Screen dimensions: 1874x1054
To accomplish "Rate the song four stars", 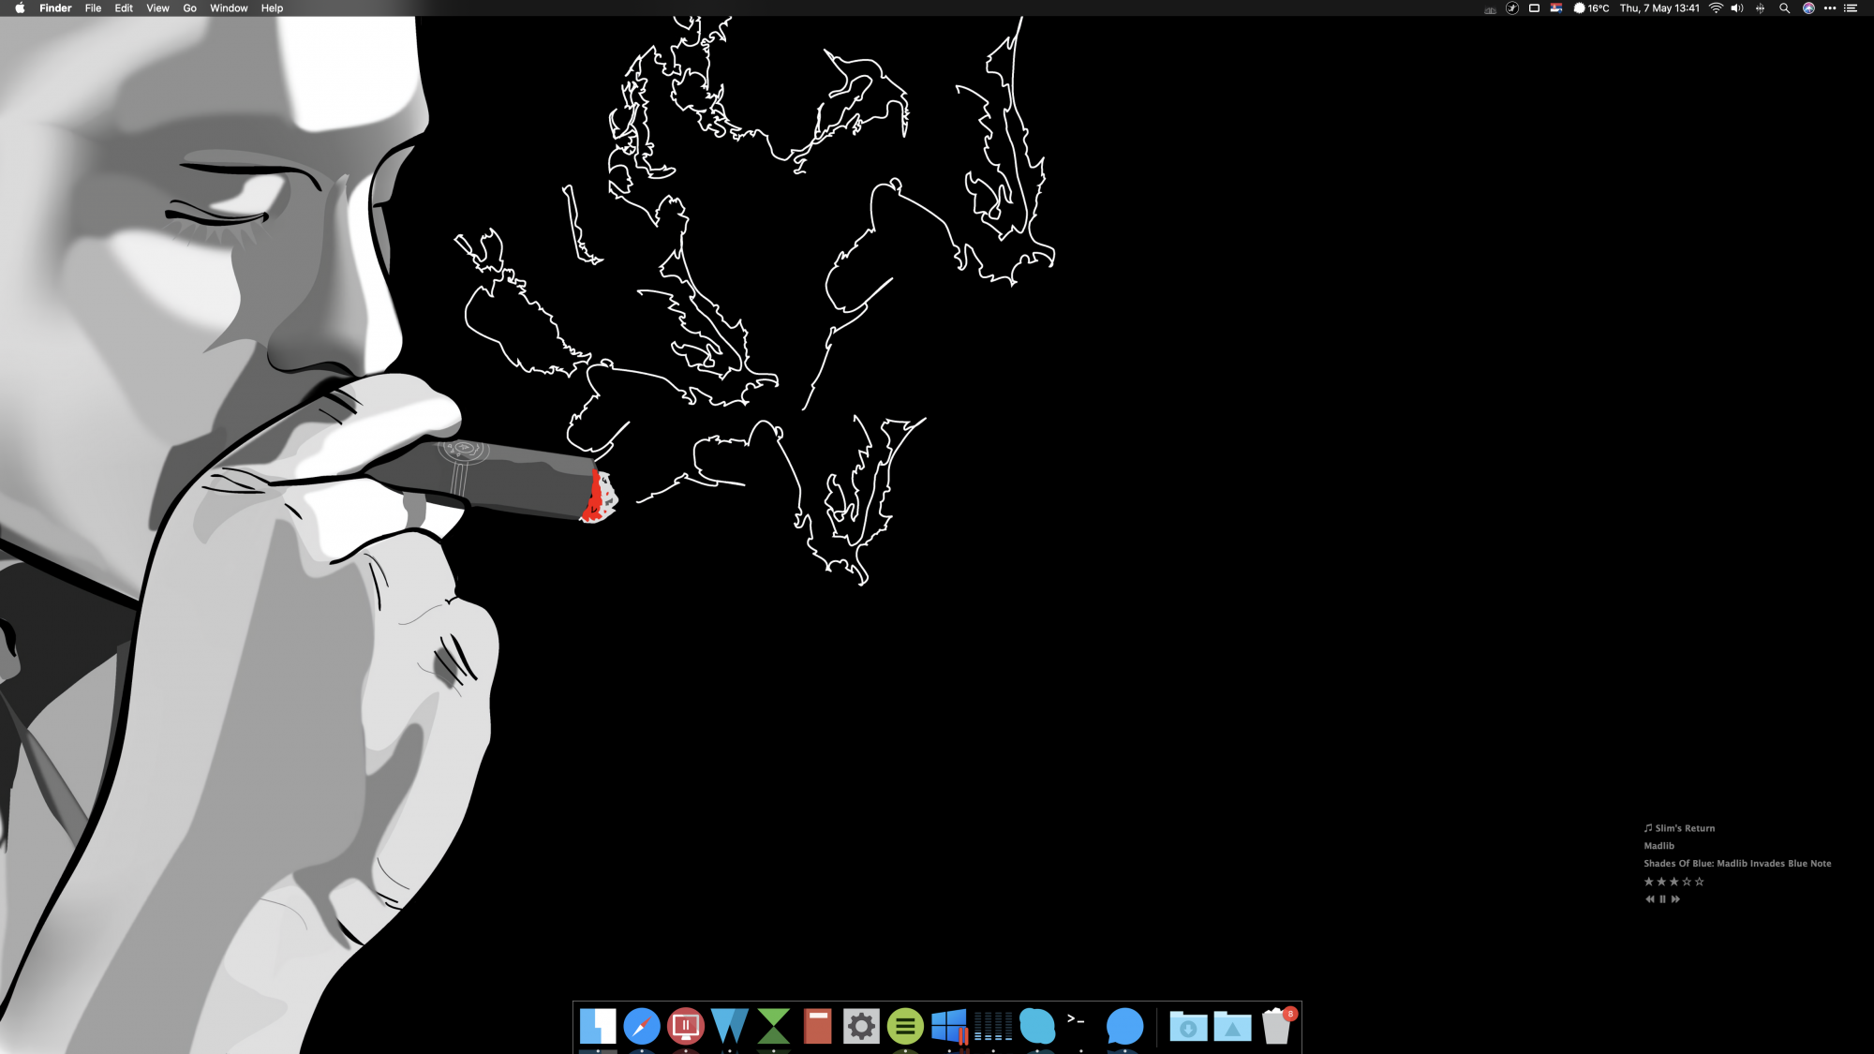I will click(1687, 882).
